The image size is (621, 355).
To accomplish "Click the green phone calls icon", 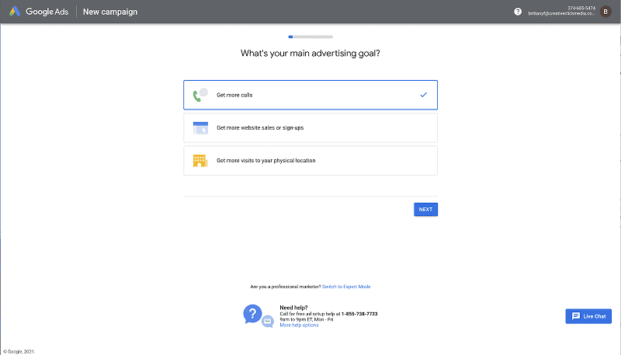I will (x=200, y=95).
